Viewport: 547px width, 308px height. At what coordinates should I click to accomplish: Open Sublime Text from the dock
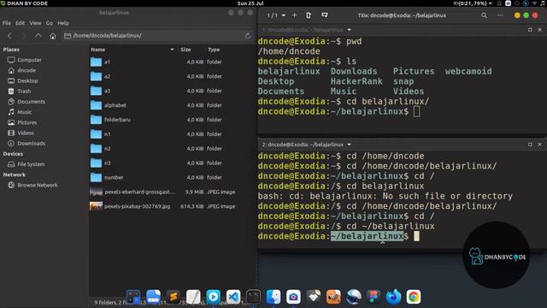[x=174, y=297]
